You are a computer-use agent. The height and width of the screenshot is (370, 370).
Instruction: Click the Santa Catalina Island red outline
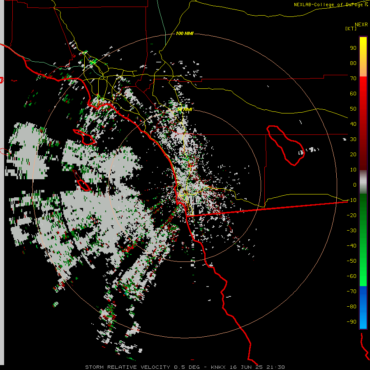[x=85, y=137]
